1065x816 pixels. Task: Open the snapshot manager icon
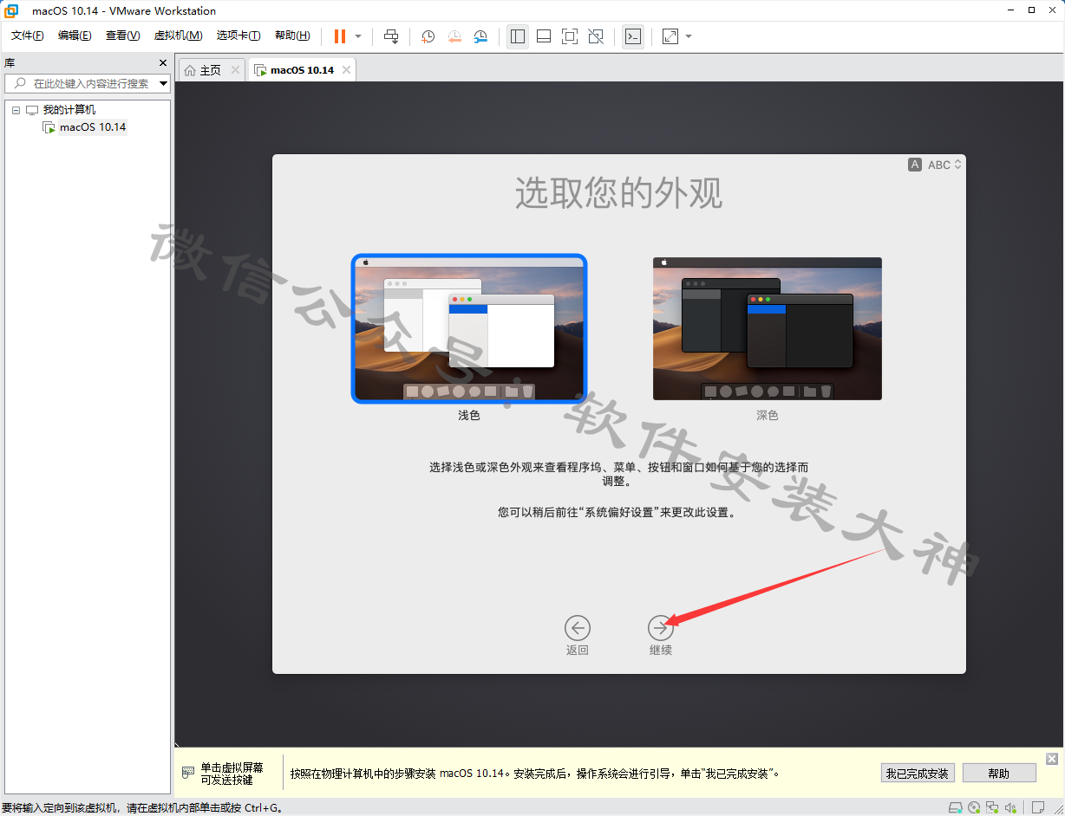point(480,36)
